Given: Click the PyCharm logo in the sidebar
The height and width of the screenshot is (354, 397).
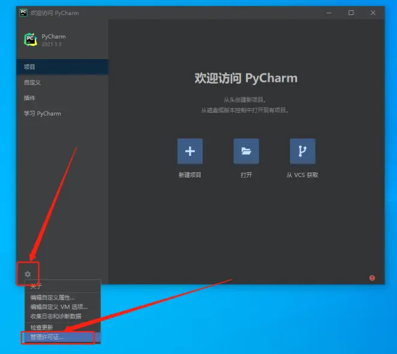Looking at the screenshot, I should point(31,40).
